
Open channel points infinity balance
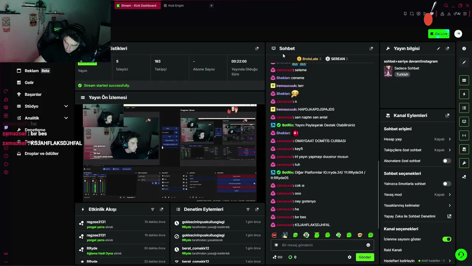(277, 257)
